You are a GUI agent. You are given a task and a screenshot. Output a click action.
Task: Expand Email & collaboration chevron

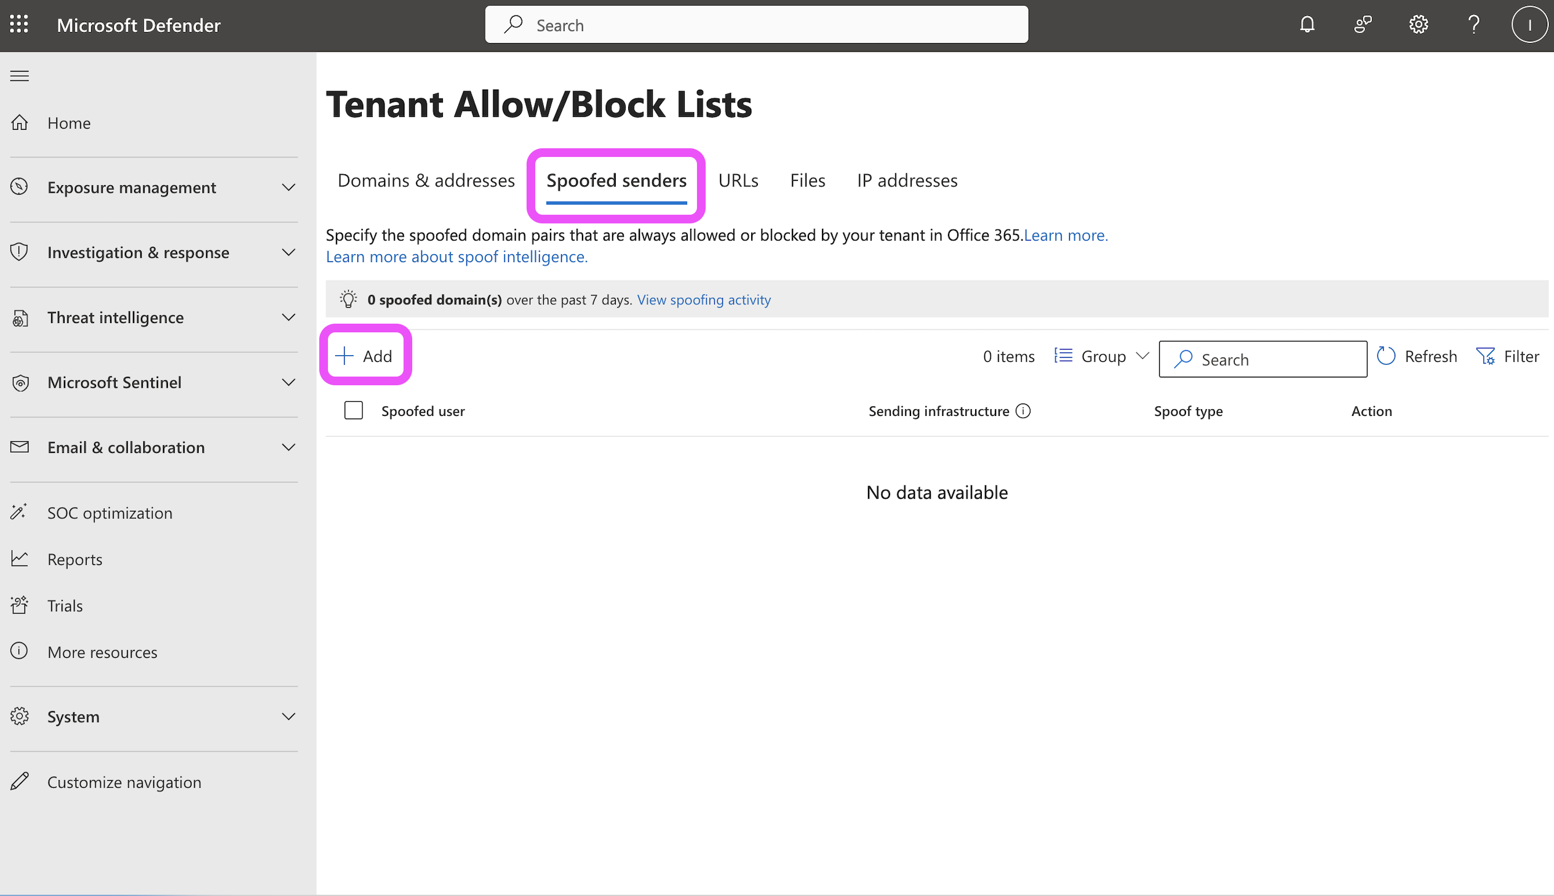pyautogui.click(x=289, y=447)
